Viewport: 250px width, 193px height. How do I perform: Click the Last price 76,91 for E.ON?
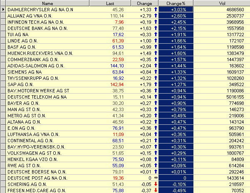pyautogui.click(x=118, y=128)
